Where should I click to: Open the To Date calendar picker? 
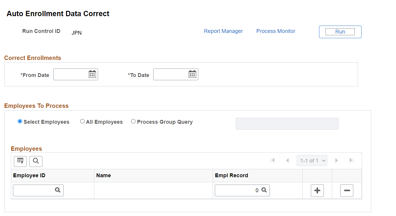[193, 74]
